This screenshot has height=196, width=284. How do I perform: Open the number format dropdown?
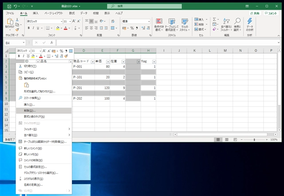149,21
